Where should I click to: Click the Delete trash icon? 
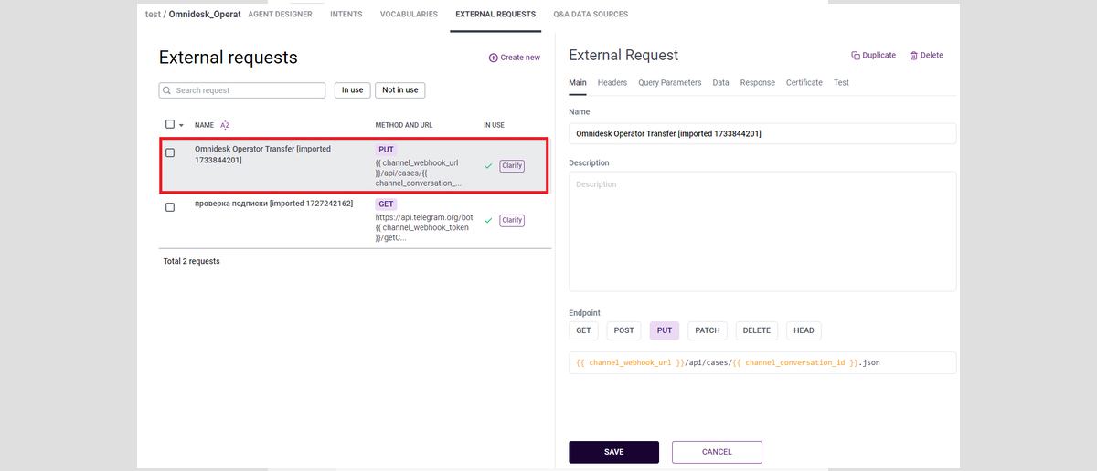pos(913,56)
